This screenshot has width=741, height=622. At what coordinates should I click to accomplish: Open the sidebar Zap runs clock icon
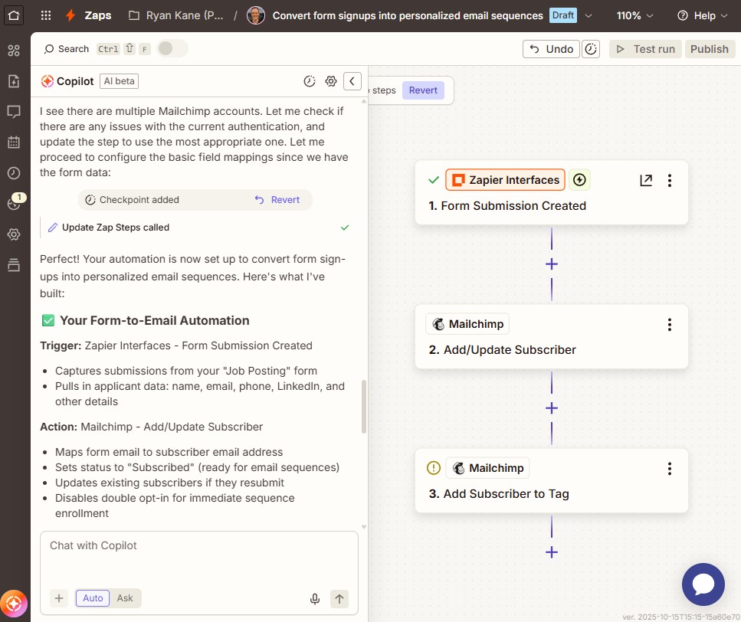(15, 173)
